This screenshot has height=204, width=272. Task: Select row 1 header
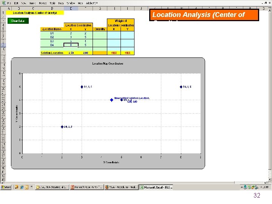3,13
